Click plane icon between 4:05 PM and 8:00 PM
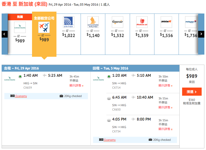This screenshot has height=150, width=206. point(134,119)
